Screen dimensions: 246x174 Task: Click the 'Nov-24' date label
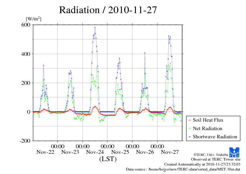(x=95, y=152)
